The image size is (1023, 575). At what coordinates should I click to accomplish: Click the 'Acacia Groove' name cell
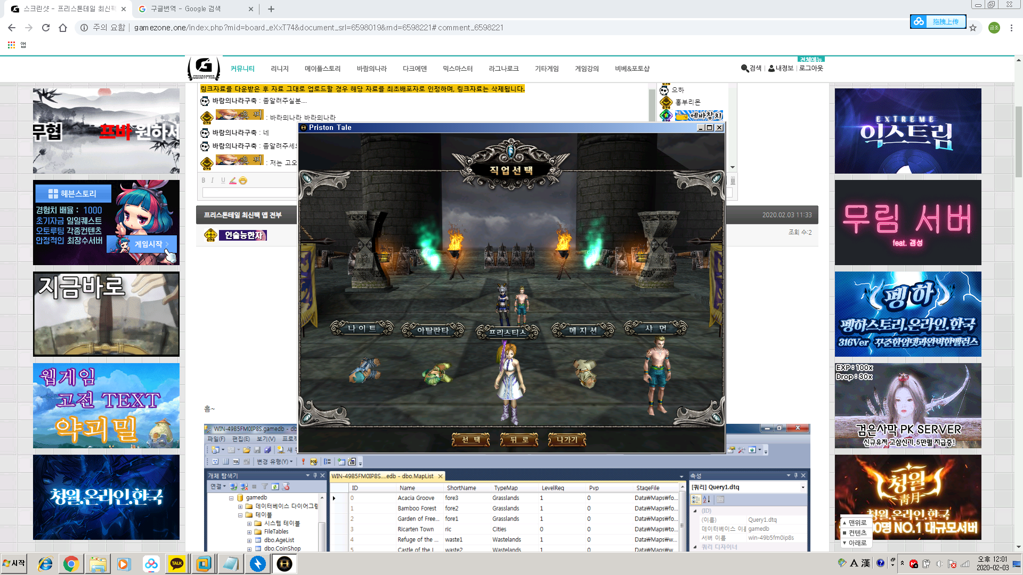tap(416, 498)
